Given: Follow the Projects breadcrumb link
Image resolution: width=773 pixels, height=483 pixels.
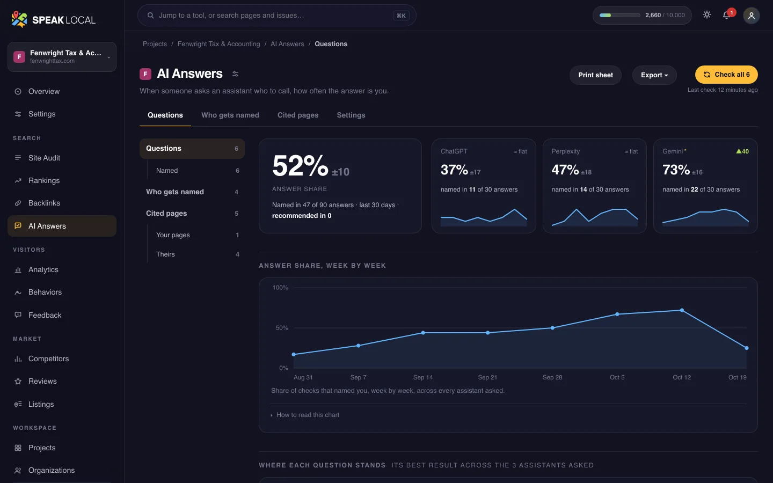Looking at the screenshot, I should [x=155, y=44].
